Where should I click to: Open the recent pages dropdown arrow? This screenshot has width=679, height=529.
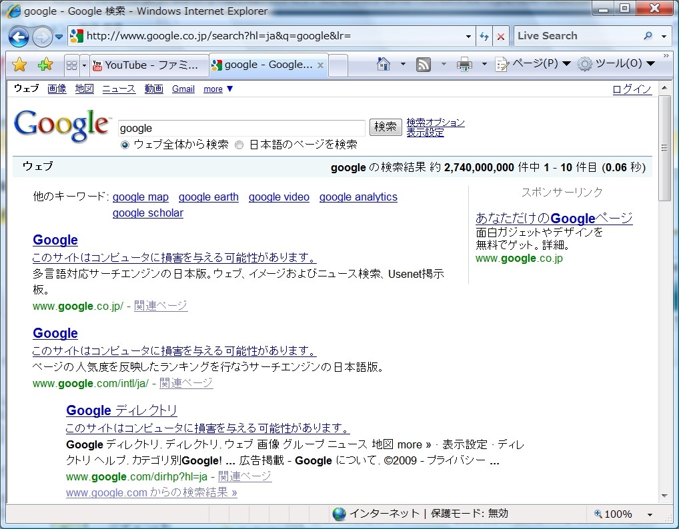pyautogui.click(x=59, y=37)
